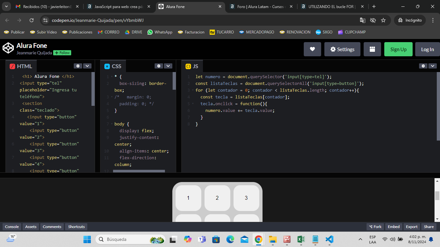This screenshot has width=440, height=247.
Task: Open the DRIVE bookmark
Action: pos(134,32)
